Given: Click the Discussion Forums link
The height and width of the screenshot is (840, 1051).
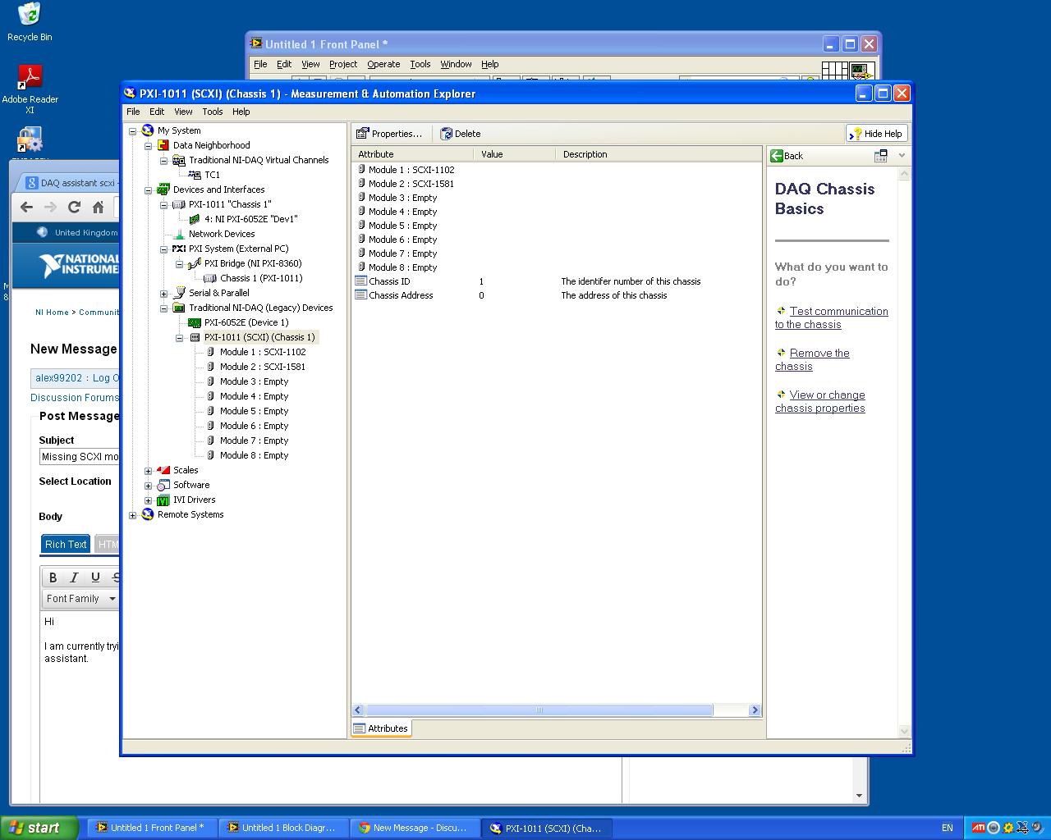Looking at the screenshot, I should coord(75,398).
